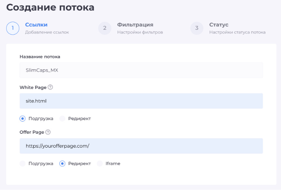Click the step 3 circle number icon
Image resolution: width=281 pixels, height=191 pixels.
(x=197, y=28)
